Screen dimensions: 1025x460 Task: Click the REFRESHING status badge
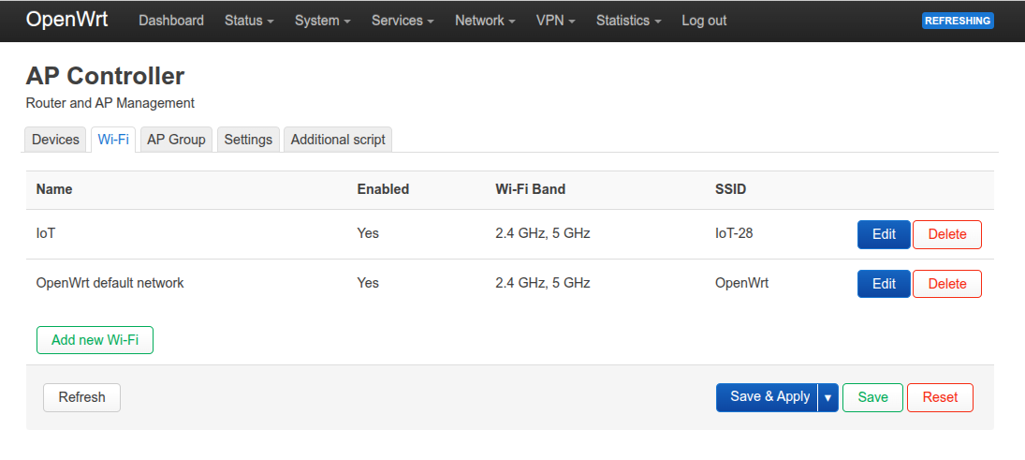coord(958,21)
